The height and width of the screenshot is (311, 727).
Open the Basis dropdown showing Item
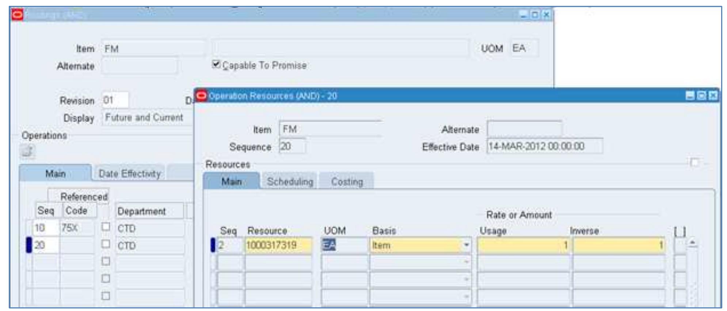(466, 245)
